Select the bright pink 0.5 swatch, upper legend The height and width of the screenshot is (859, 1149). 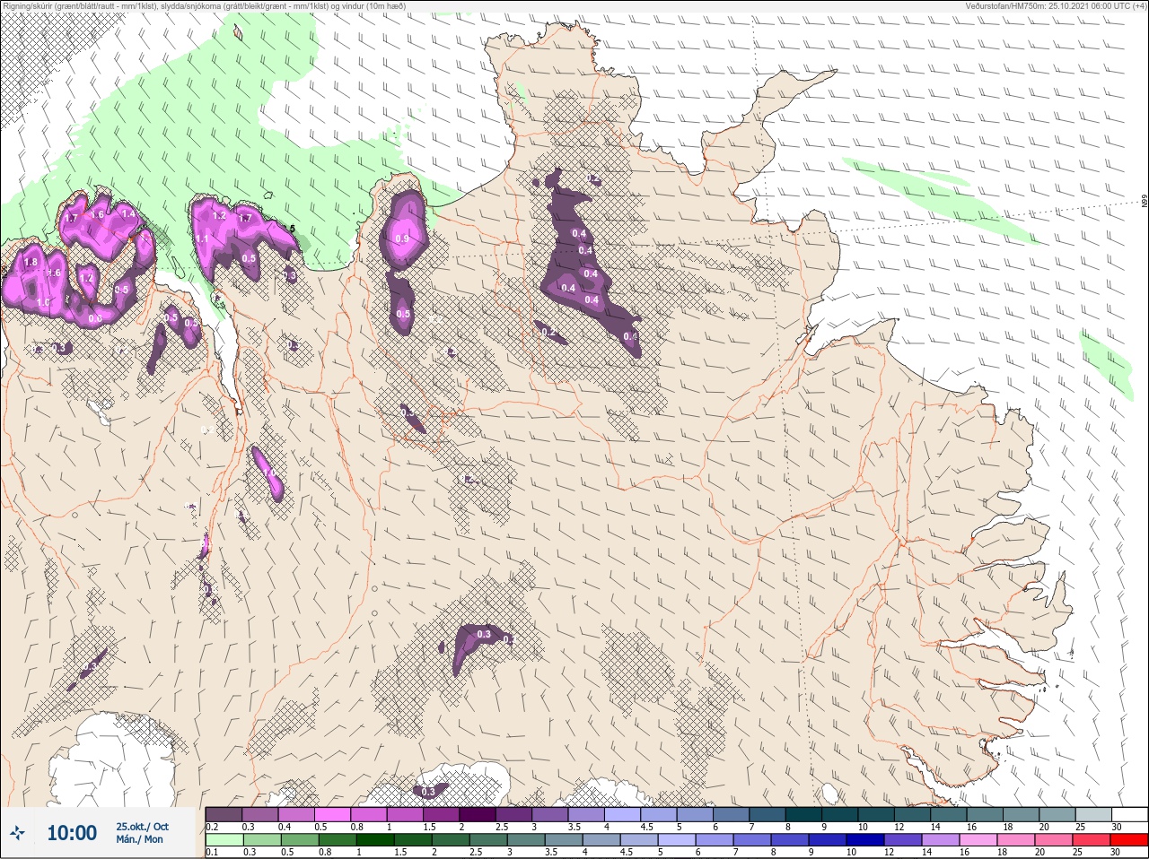point(334,814)
